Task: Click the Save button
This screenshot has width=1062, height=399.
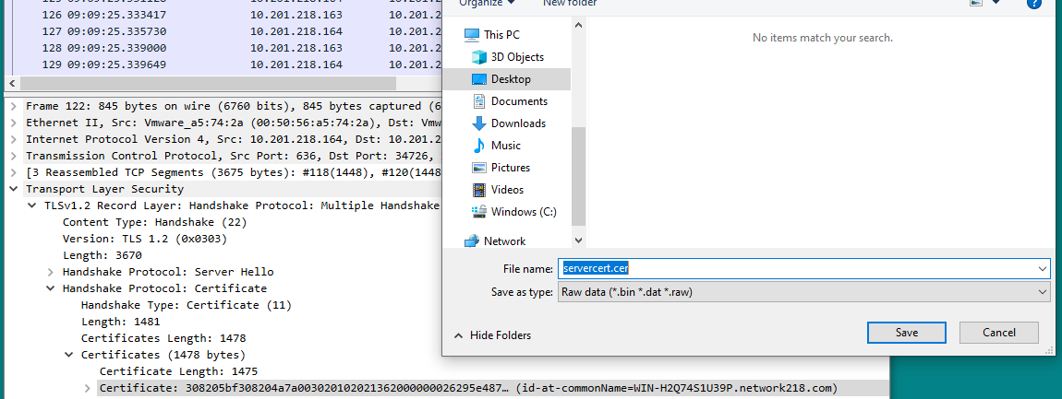Action: 906,332
